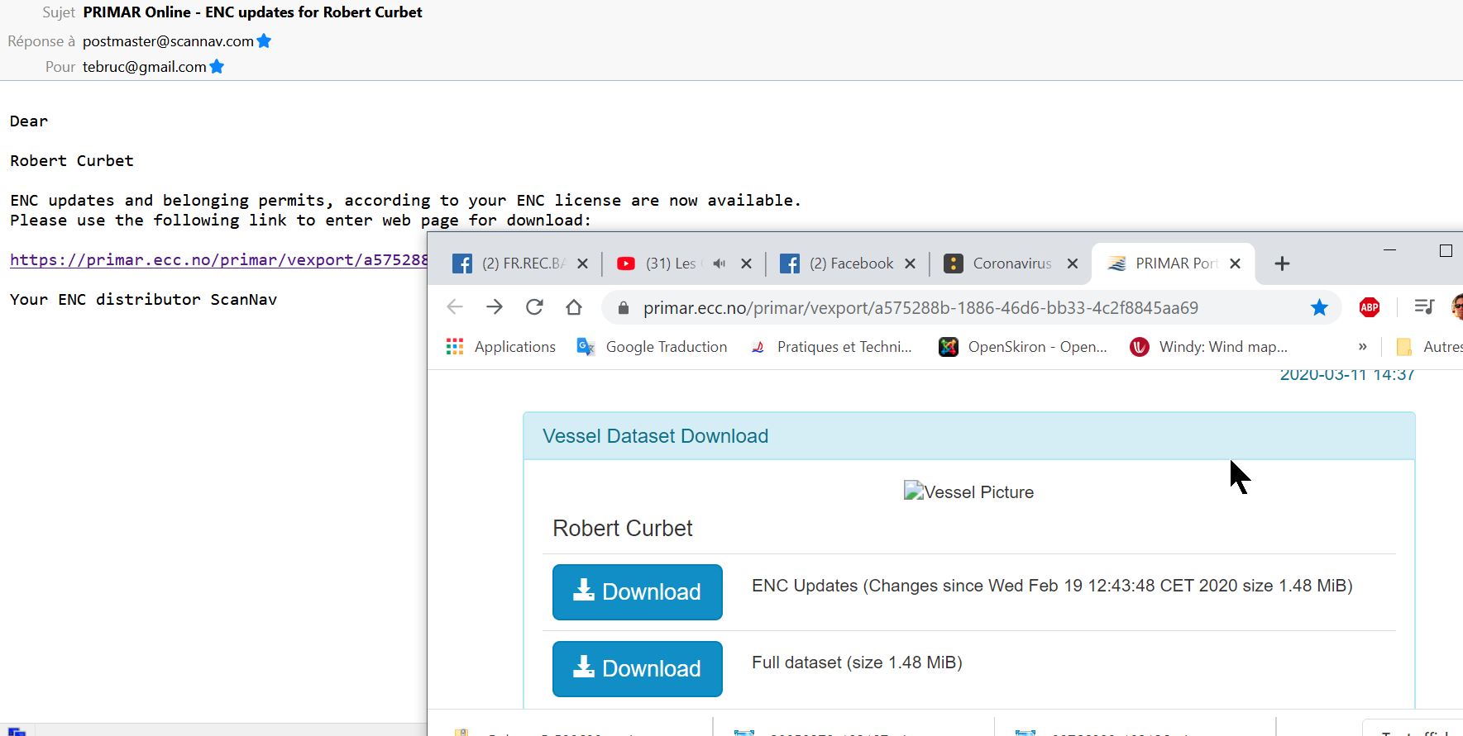Select the PRIMAR Portal tab

coord(1164,264)
